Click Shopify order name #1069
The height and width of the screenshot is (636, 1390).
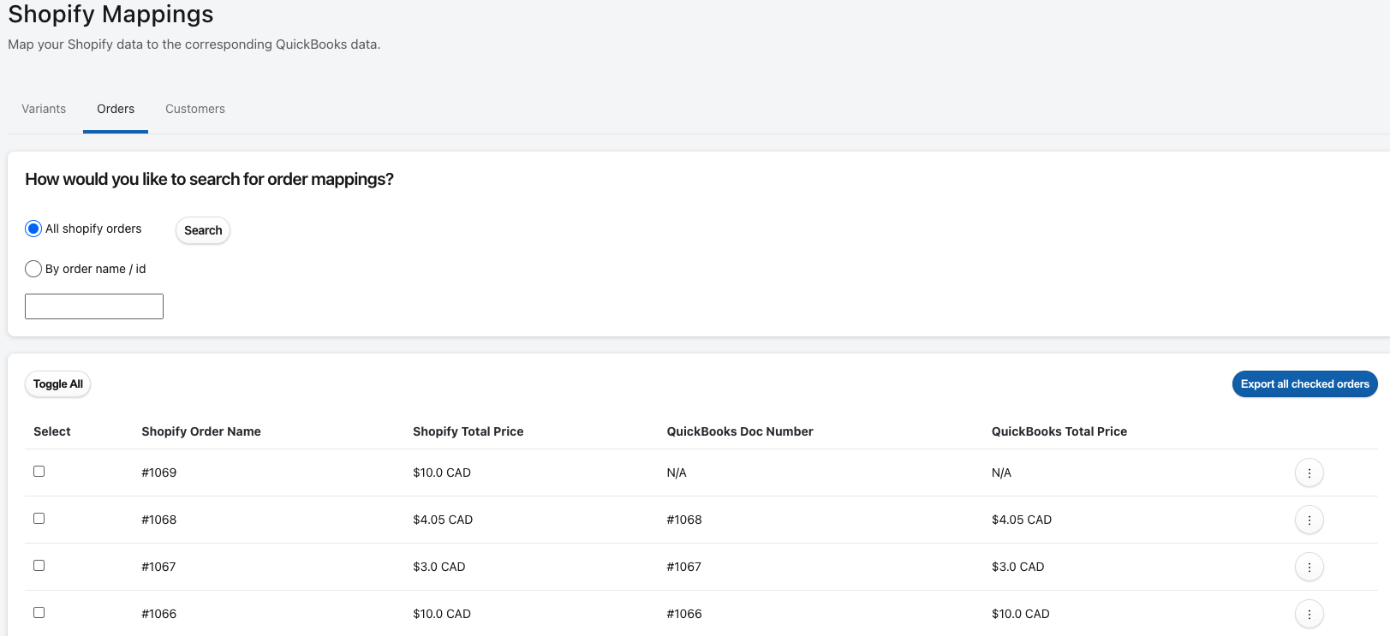tap(159, 473)
